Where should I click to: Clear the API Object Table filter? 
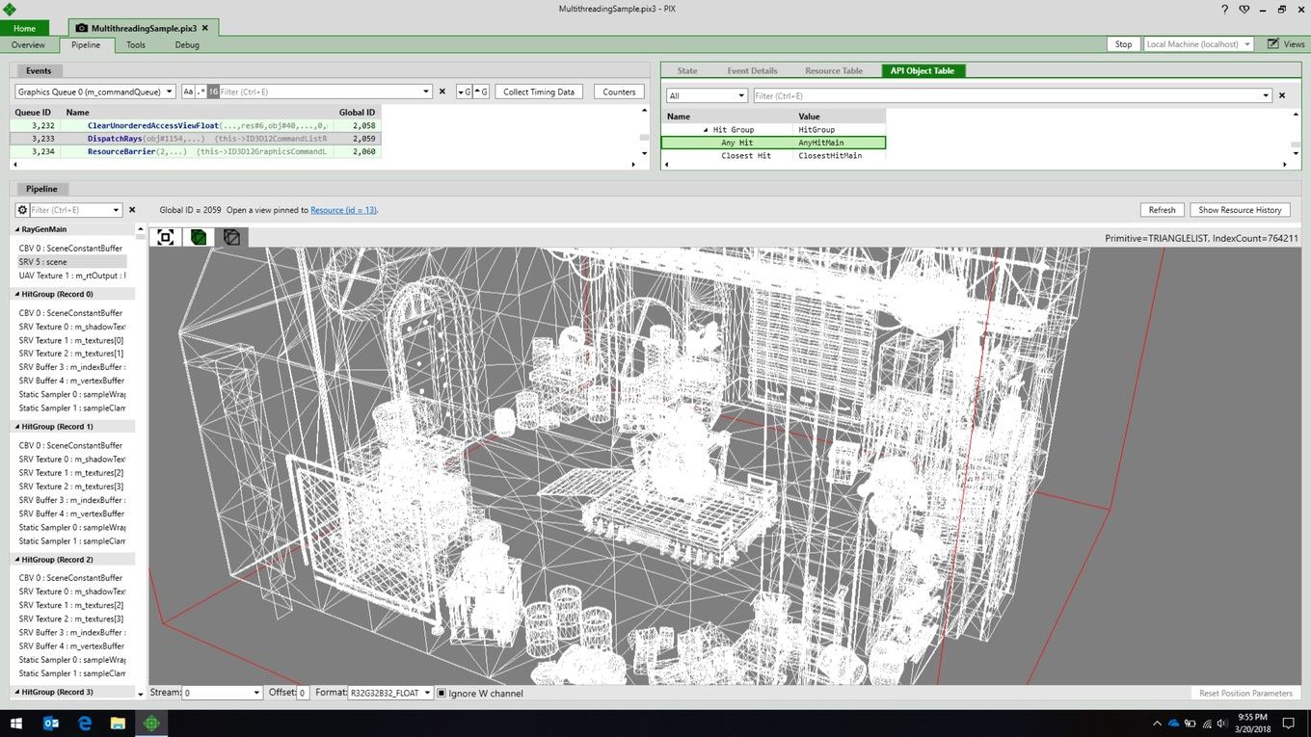pos(1282,95)
